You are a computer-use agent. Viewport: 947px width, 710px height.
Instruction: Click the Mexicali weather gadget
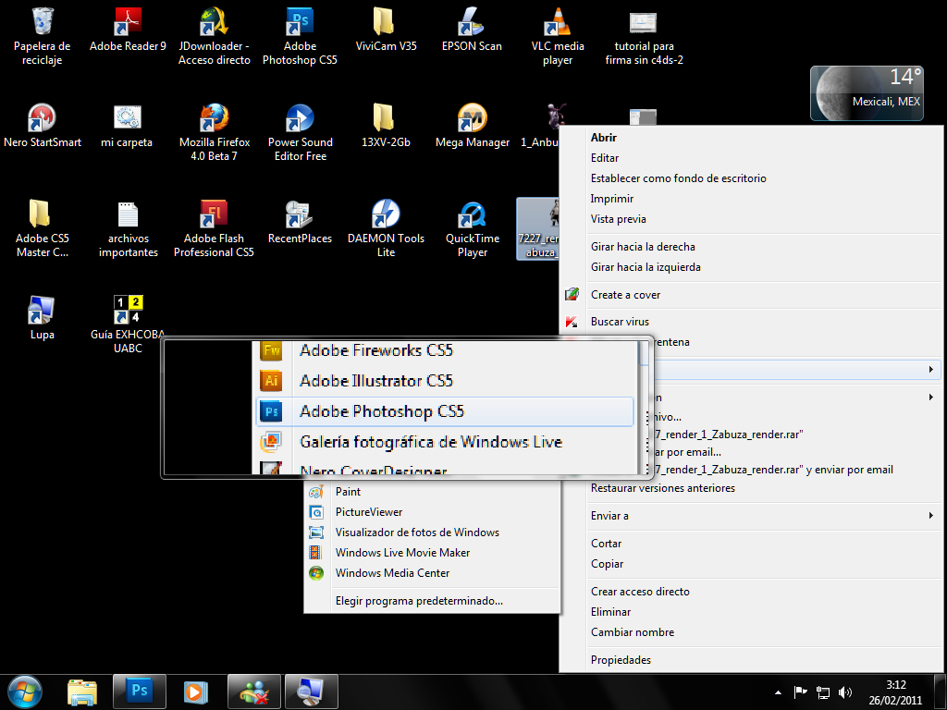[x=867, y=93]
